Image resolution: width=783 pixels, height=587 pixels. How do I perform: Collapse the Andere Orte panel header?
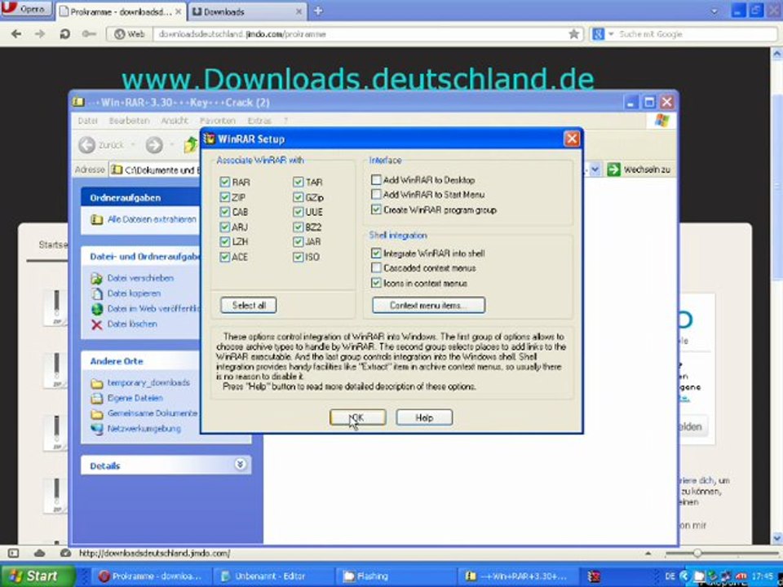(x=141, y=361)
